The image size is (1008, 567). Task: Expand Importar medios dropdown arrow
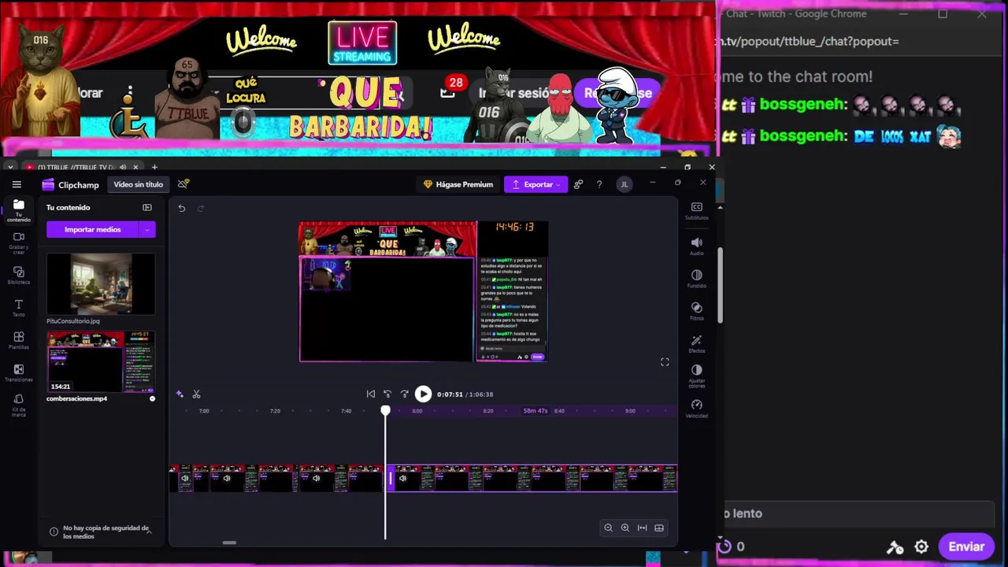[147, 229]
